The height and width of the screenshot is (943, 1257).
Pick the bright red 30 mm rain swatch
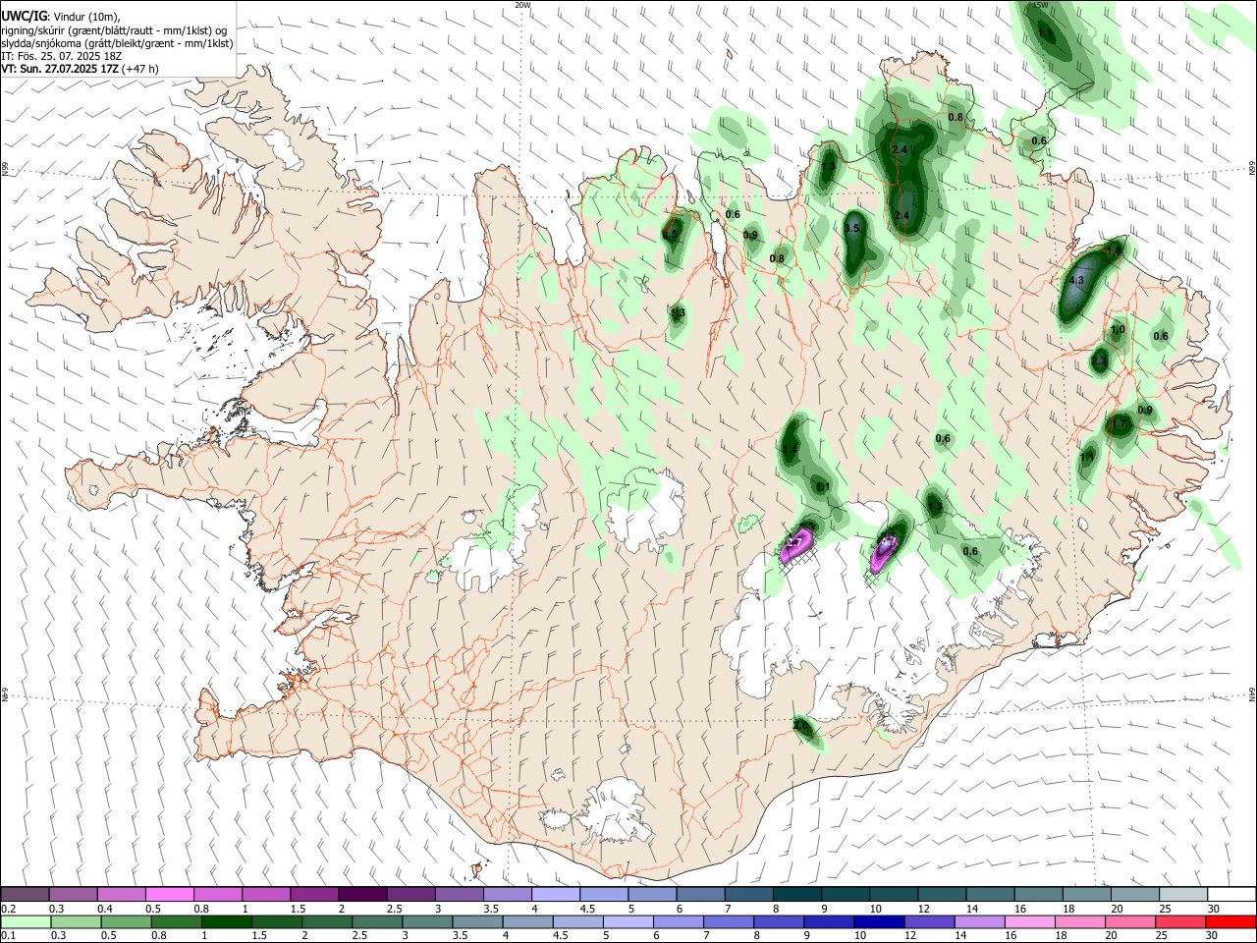point(1231,921)
